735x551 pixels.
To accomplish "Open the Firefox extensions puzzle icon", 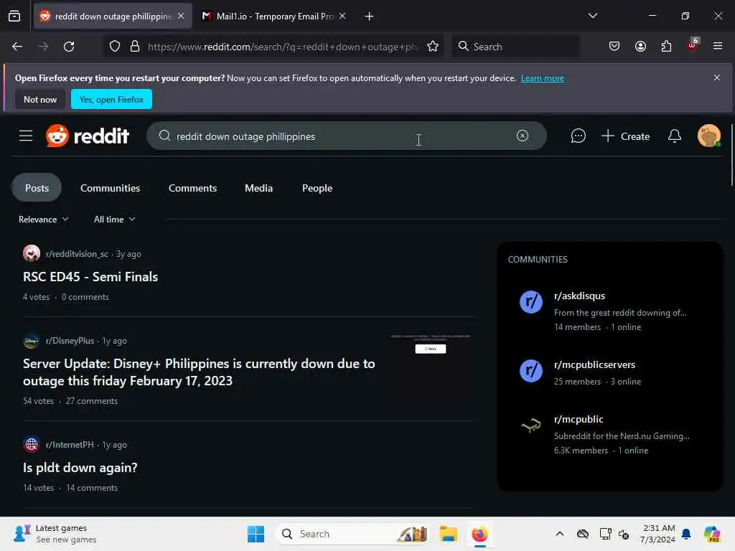I will [666, 47].
